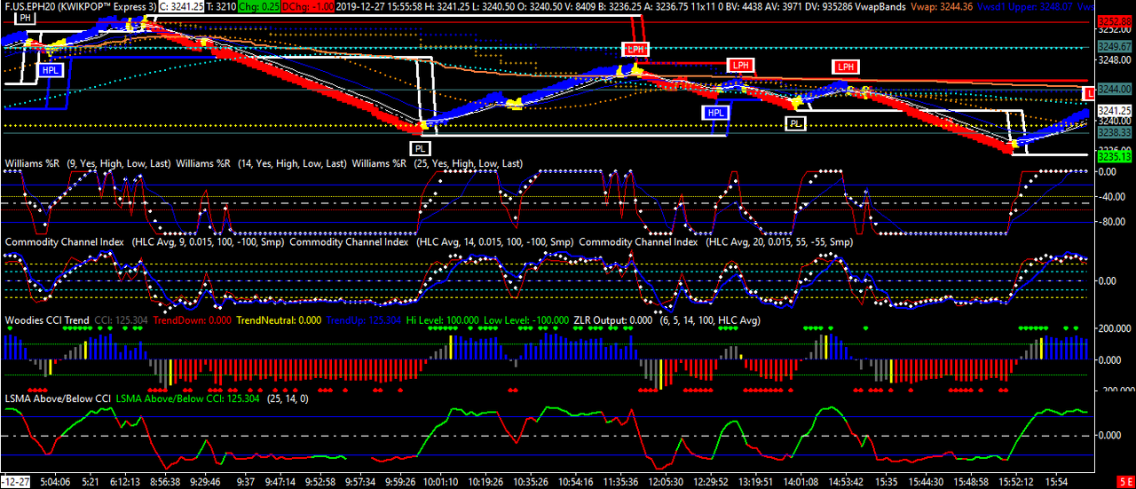The height and width of the screenshot is (489, 1136).
Task: Click the ZLR Output: 0.000 value
Action: pyautogui.click(x=612, y=319)
